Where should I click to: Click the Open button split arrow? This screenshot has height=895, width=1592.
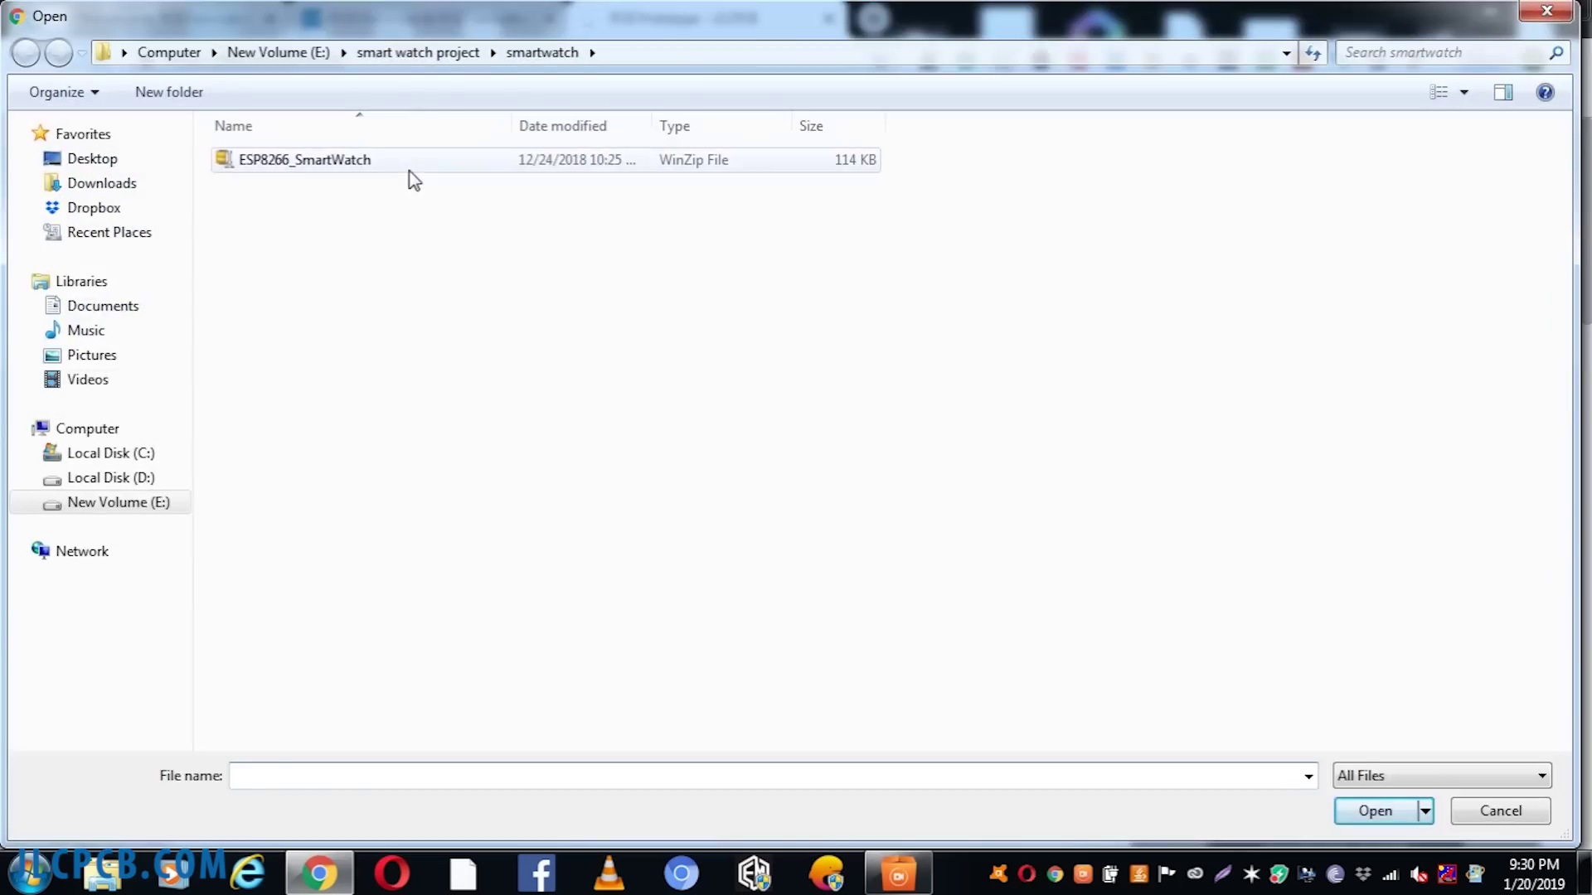point(1425,810)
